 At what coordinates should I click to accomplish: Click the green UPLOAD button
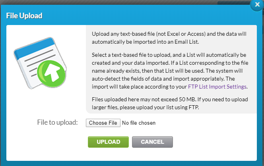coord(108,142)
